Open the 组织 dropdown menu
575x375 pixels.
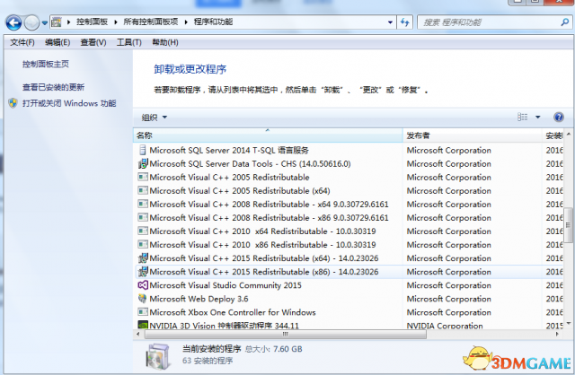pyautogui.click(x=154, y=118)
